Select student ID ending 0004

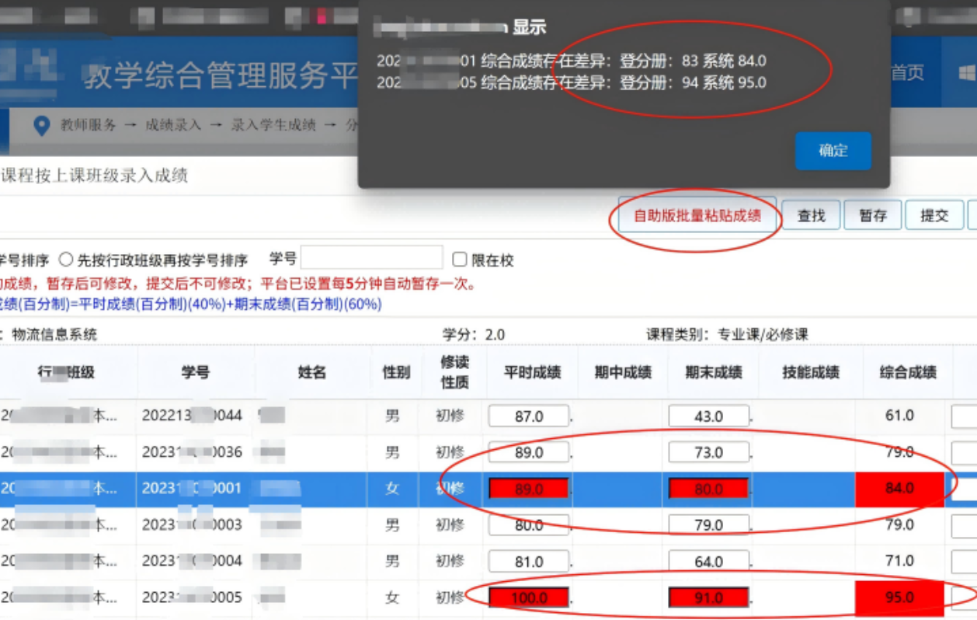(192, 561)
